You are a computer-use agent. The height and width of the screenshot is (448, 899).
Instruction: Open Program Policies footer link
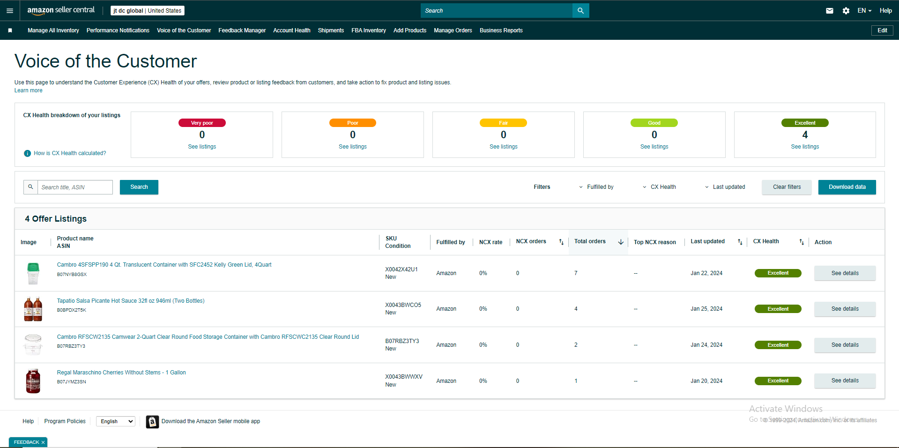[x=65, y=421]
